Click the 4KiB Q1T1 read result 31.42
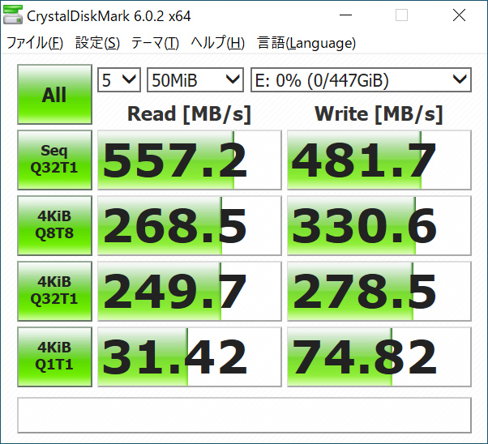 [190, 356]
